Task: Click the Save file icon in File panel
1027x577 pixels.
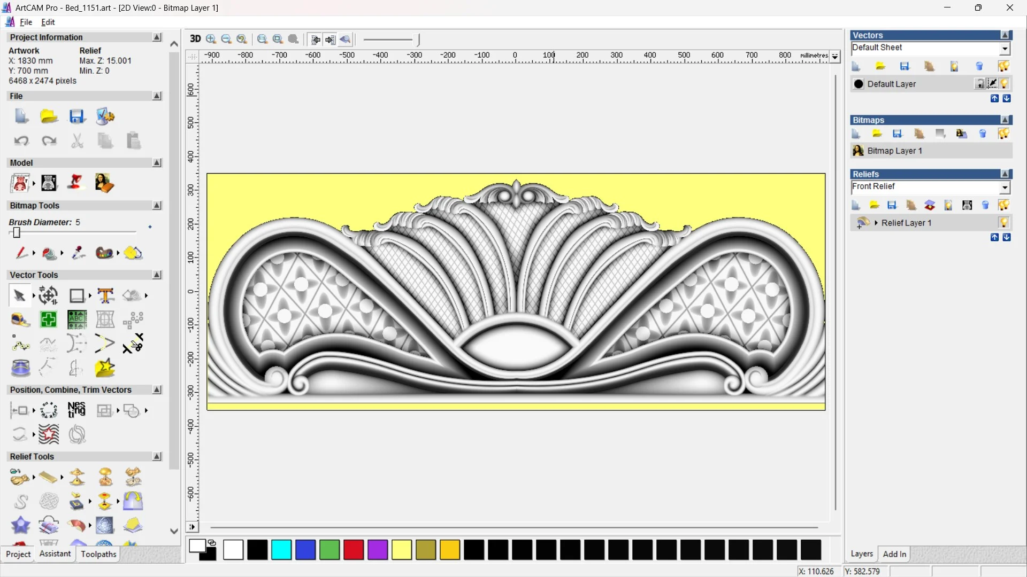Action: click(77, 116)
